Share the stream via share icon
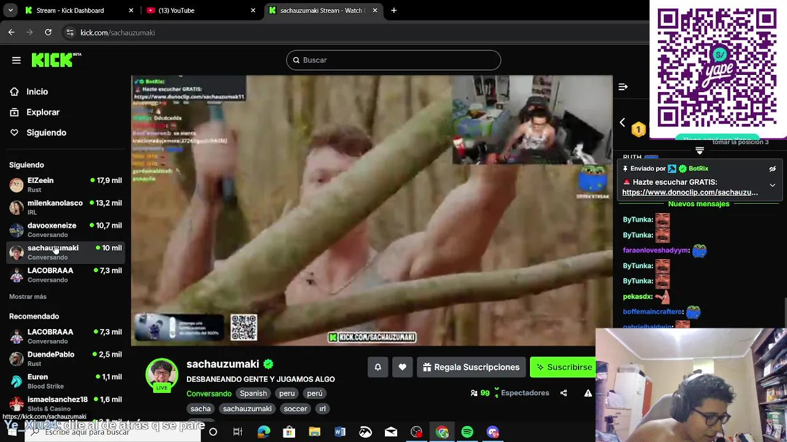 [x=564, y=393]
